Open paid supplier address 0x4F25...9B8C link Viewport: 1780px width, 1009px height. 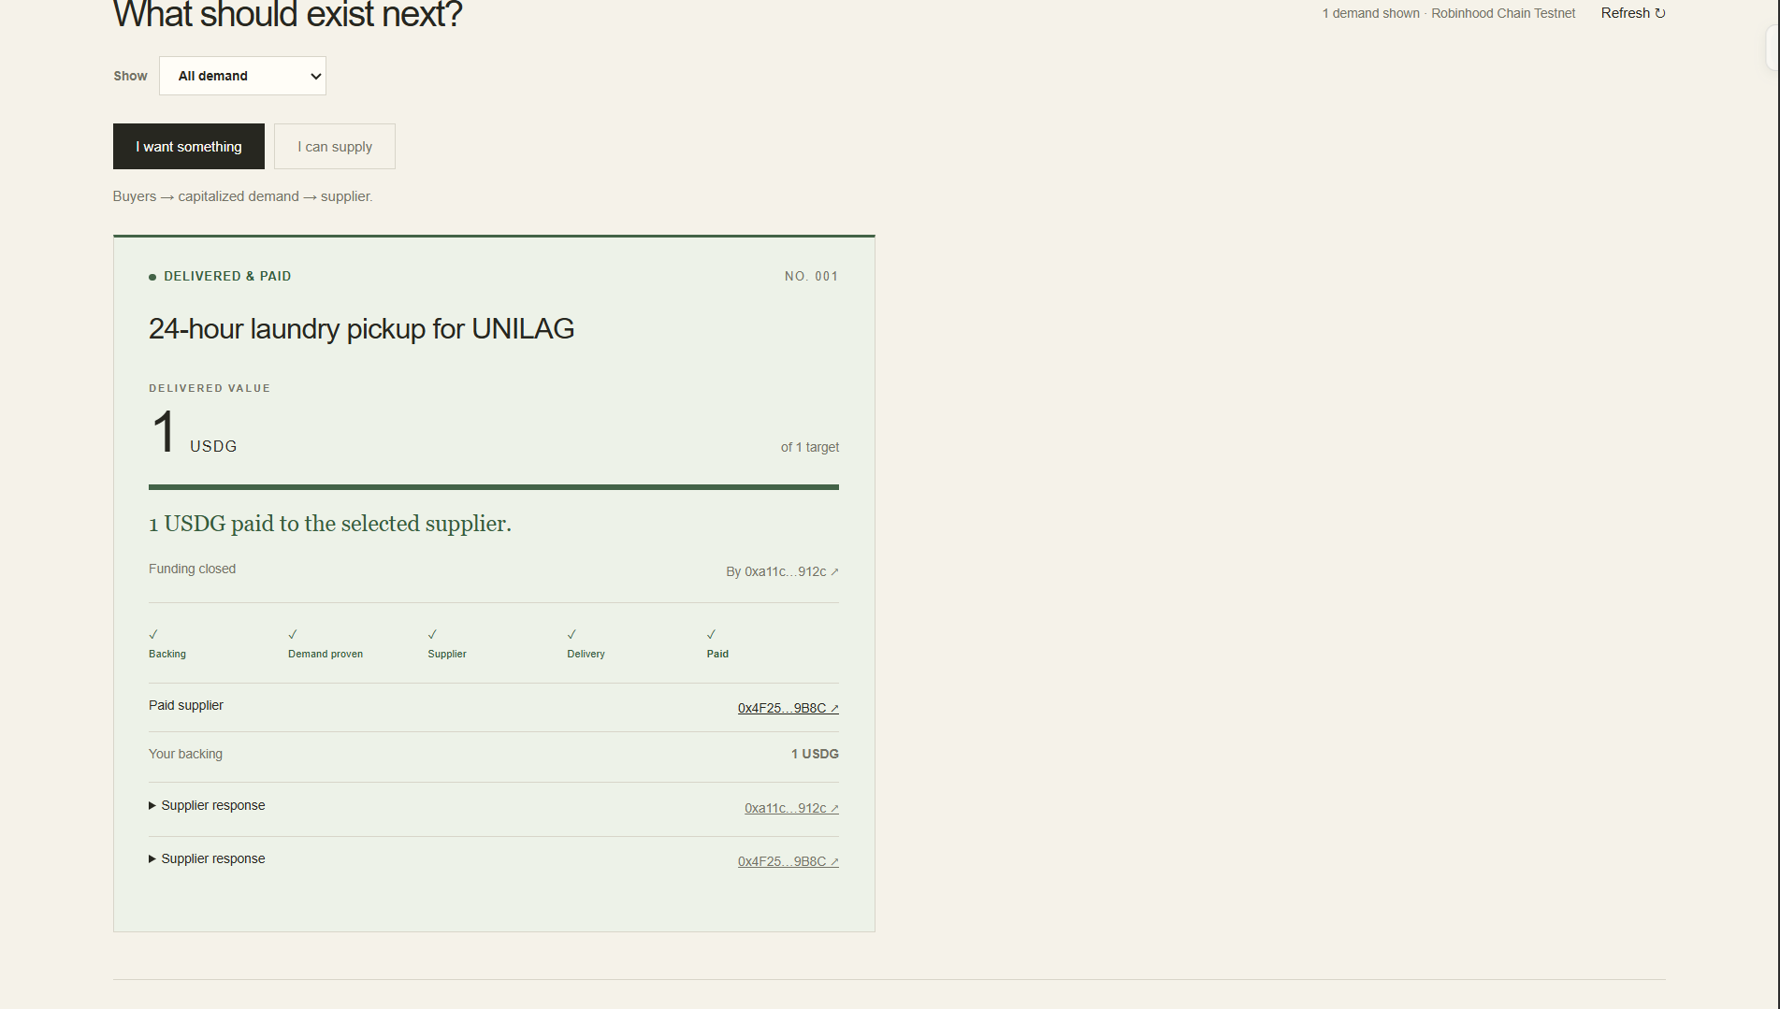[x=789, y=708]
